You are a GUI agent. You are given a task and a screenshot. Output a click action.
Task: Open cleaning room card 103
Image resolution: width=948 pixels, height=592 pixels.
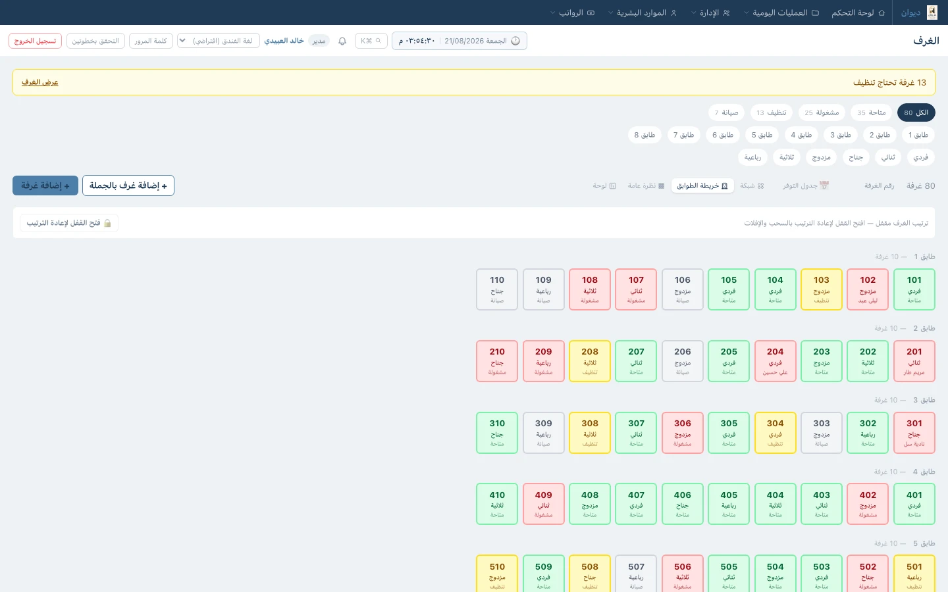822,289
